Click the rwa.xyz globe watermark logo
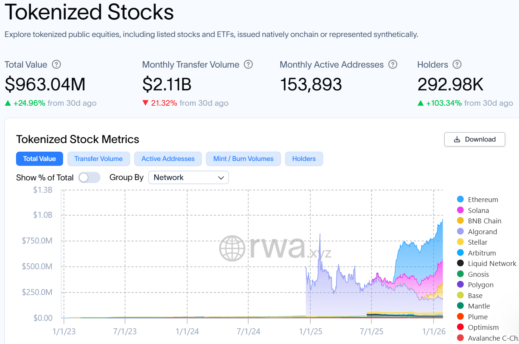 [x=232, y=248]
